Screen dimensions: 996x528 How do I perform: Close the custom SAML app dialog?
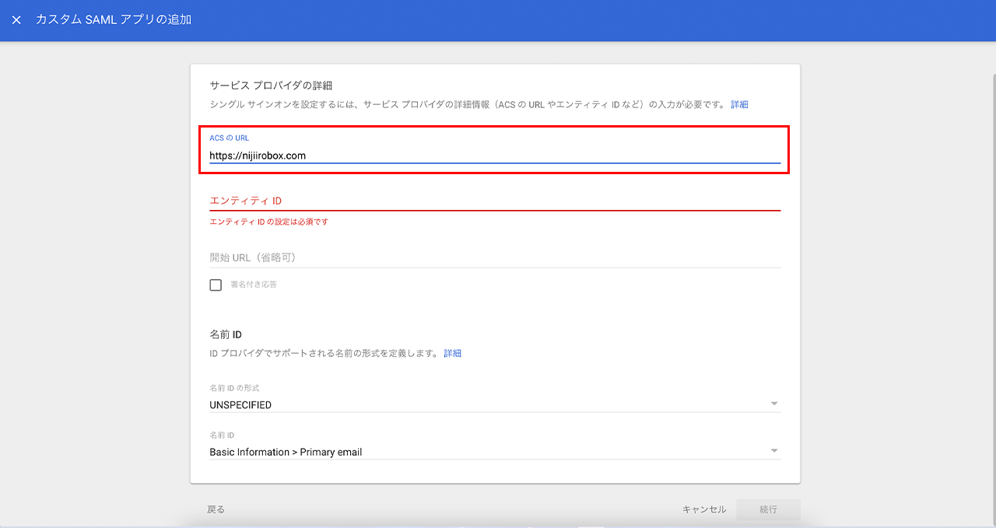(16, 19)
